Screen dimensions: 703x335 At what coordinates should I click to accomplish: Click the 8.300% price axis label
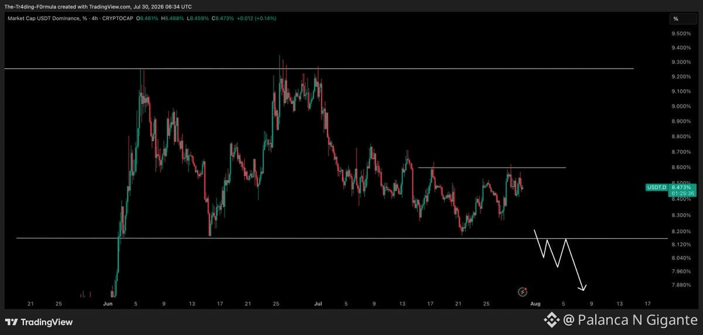coord(681,215)
